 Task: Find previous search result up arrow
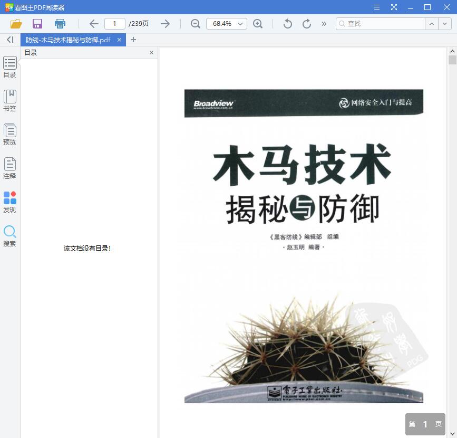click(x=432, y=24)
